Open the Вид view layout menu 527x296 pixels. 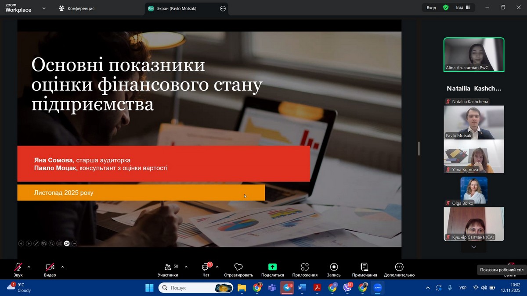[462, 7]
